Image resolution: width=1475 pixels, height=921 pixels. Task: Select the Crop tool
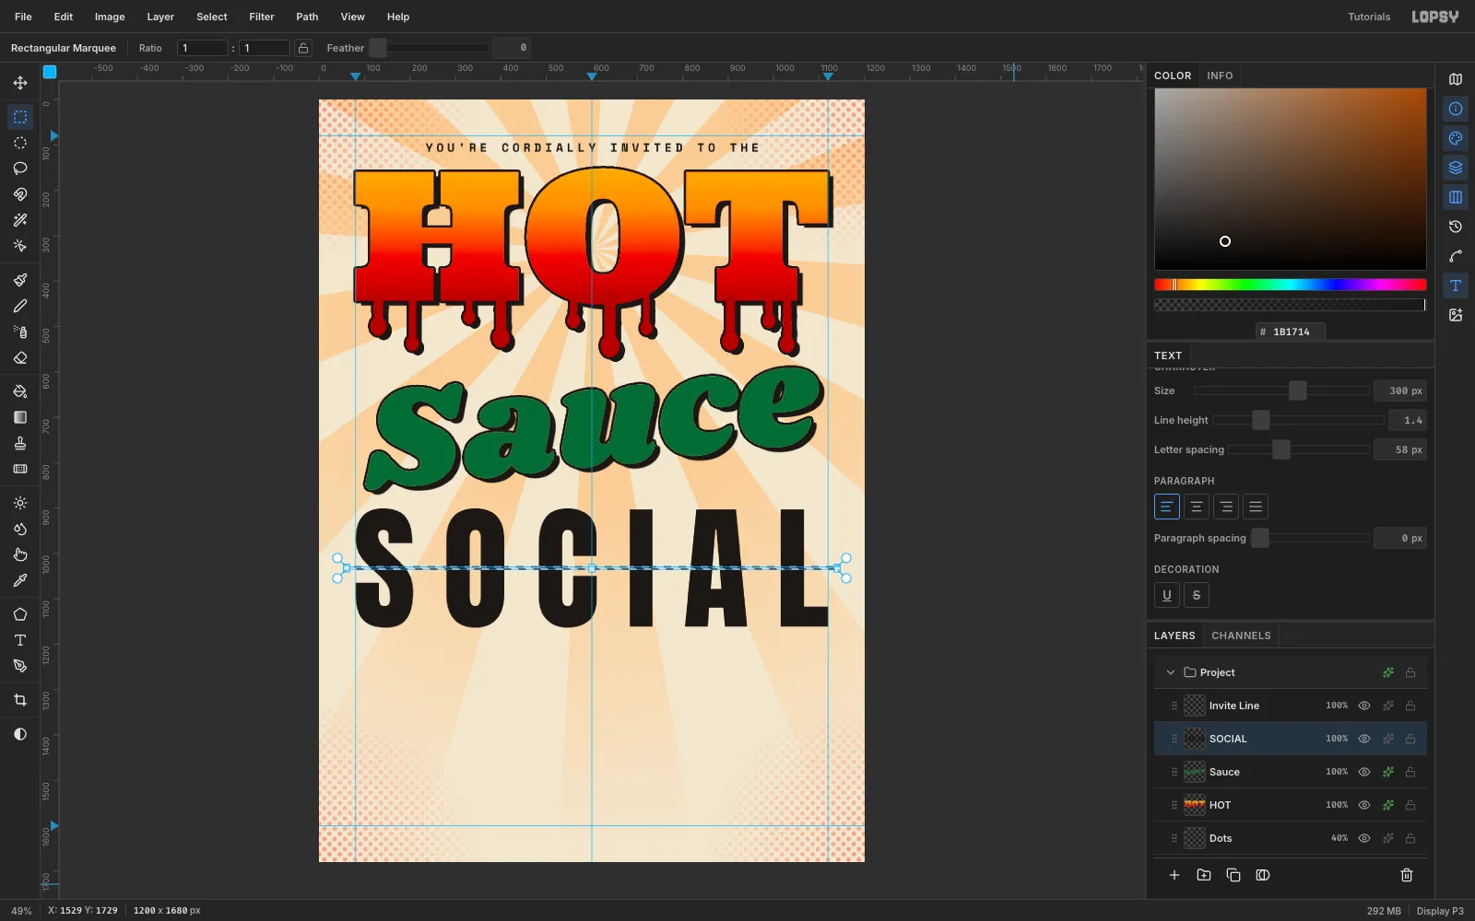pyautogui.click(x=20, y=700)
